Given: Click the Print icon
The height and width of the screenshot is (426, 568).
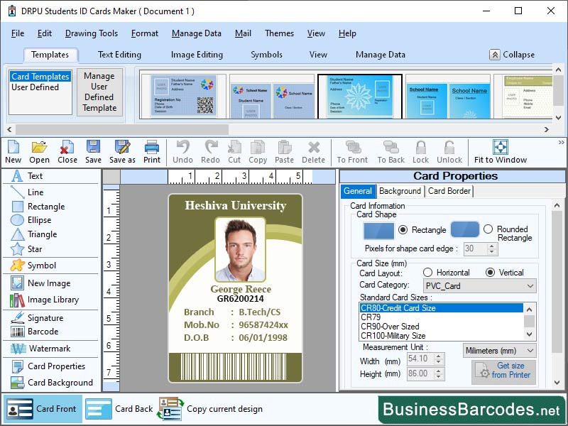Looking at the screenshot, I should [151, 151].
